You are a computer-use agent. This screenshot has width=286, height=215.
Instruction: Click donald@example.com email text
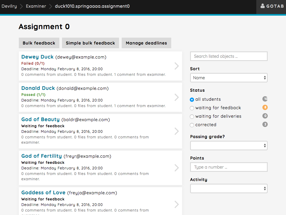tap(83, 89)
